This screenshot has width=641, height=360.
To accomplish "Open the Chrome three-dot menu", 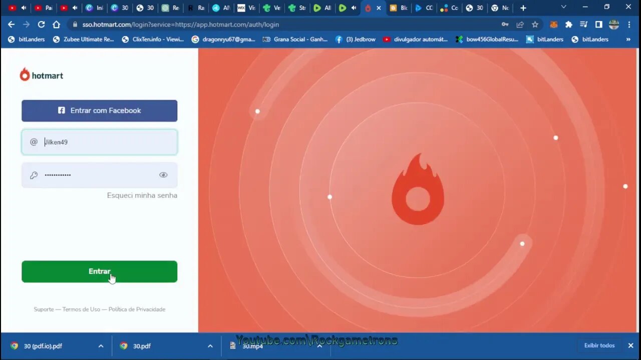I will point(629,24).
